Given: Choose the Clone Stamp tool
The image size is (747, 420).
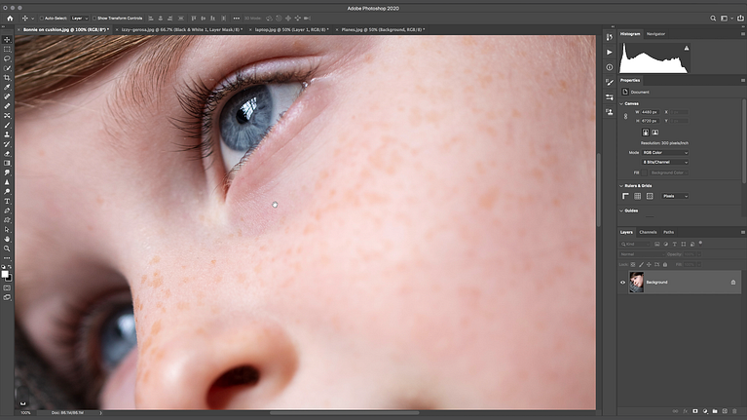Looking at the screenshot, I should [7, 134].
